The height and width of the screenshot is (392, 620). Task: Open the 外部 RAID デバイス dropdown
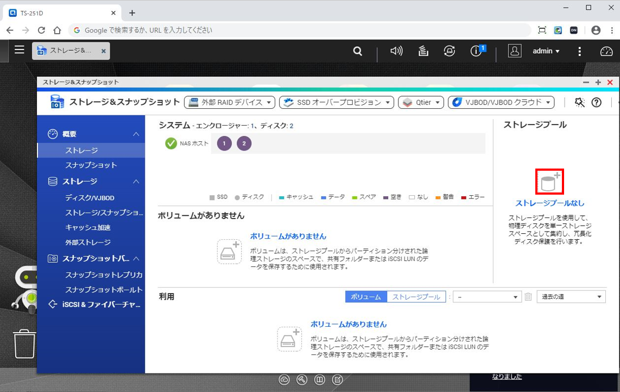tap(230, 102)
